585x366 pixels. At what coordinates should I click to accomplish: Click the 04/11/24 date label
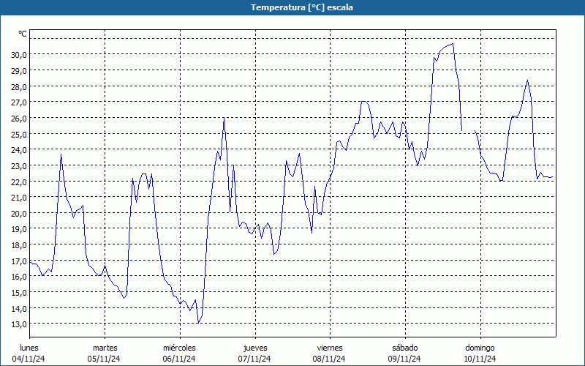tap(29, 359)
